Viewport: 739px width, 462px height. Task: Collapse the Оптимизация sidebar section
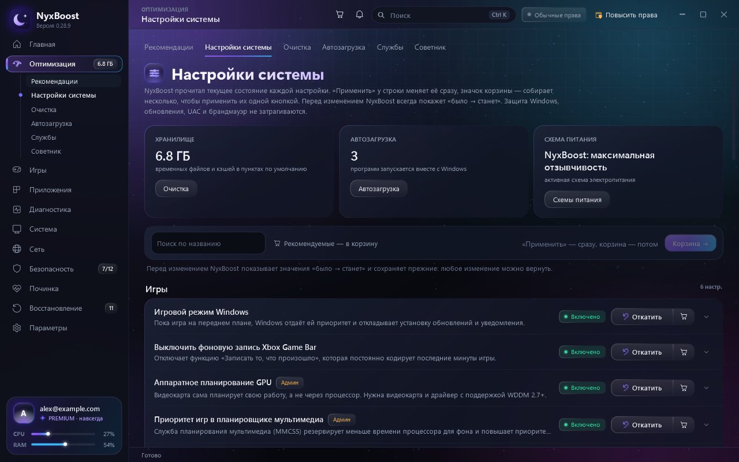coord(64,64)
